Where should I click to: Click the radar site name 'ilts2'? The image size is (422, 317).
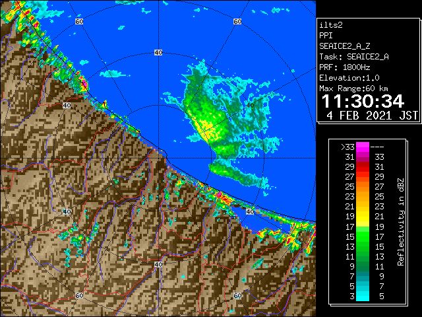click(x=331, y=25)
